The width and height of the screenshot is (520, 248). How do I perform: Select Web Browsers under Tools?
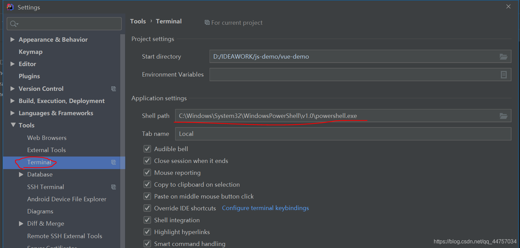47,138
